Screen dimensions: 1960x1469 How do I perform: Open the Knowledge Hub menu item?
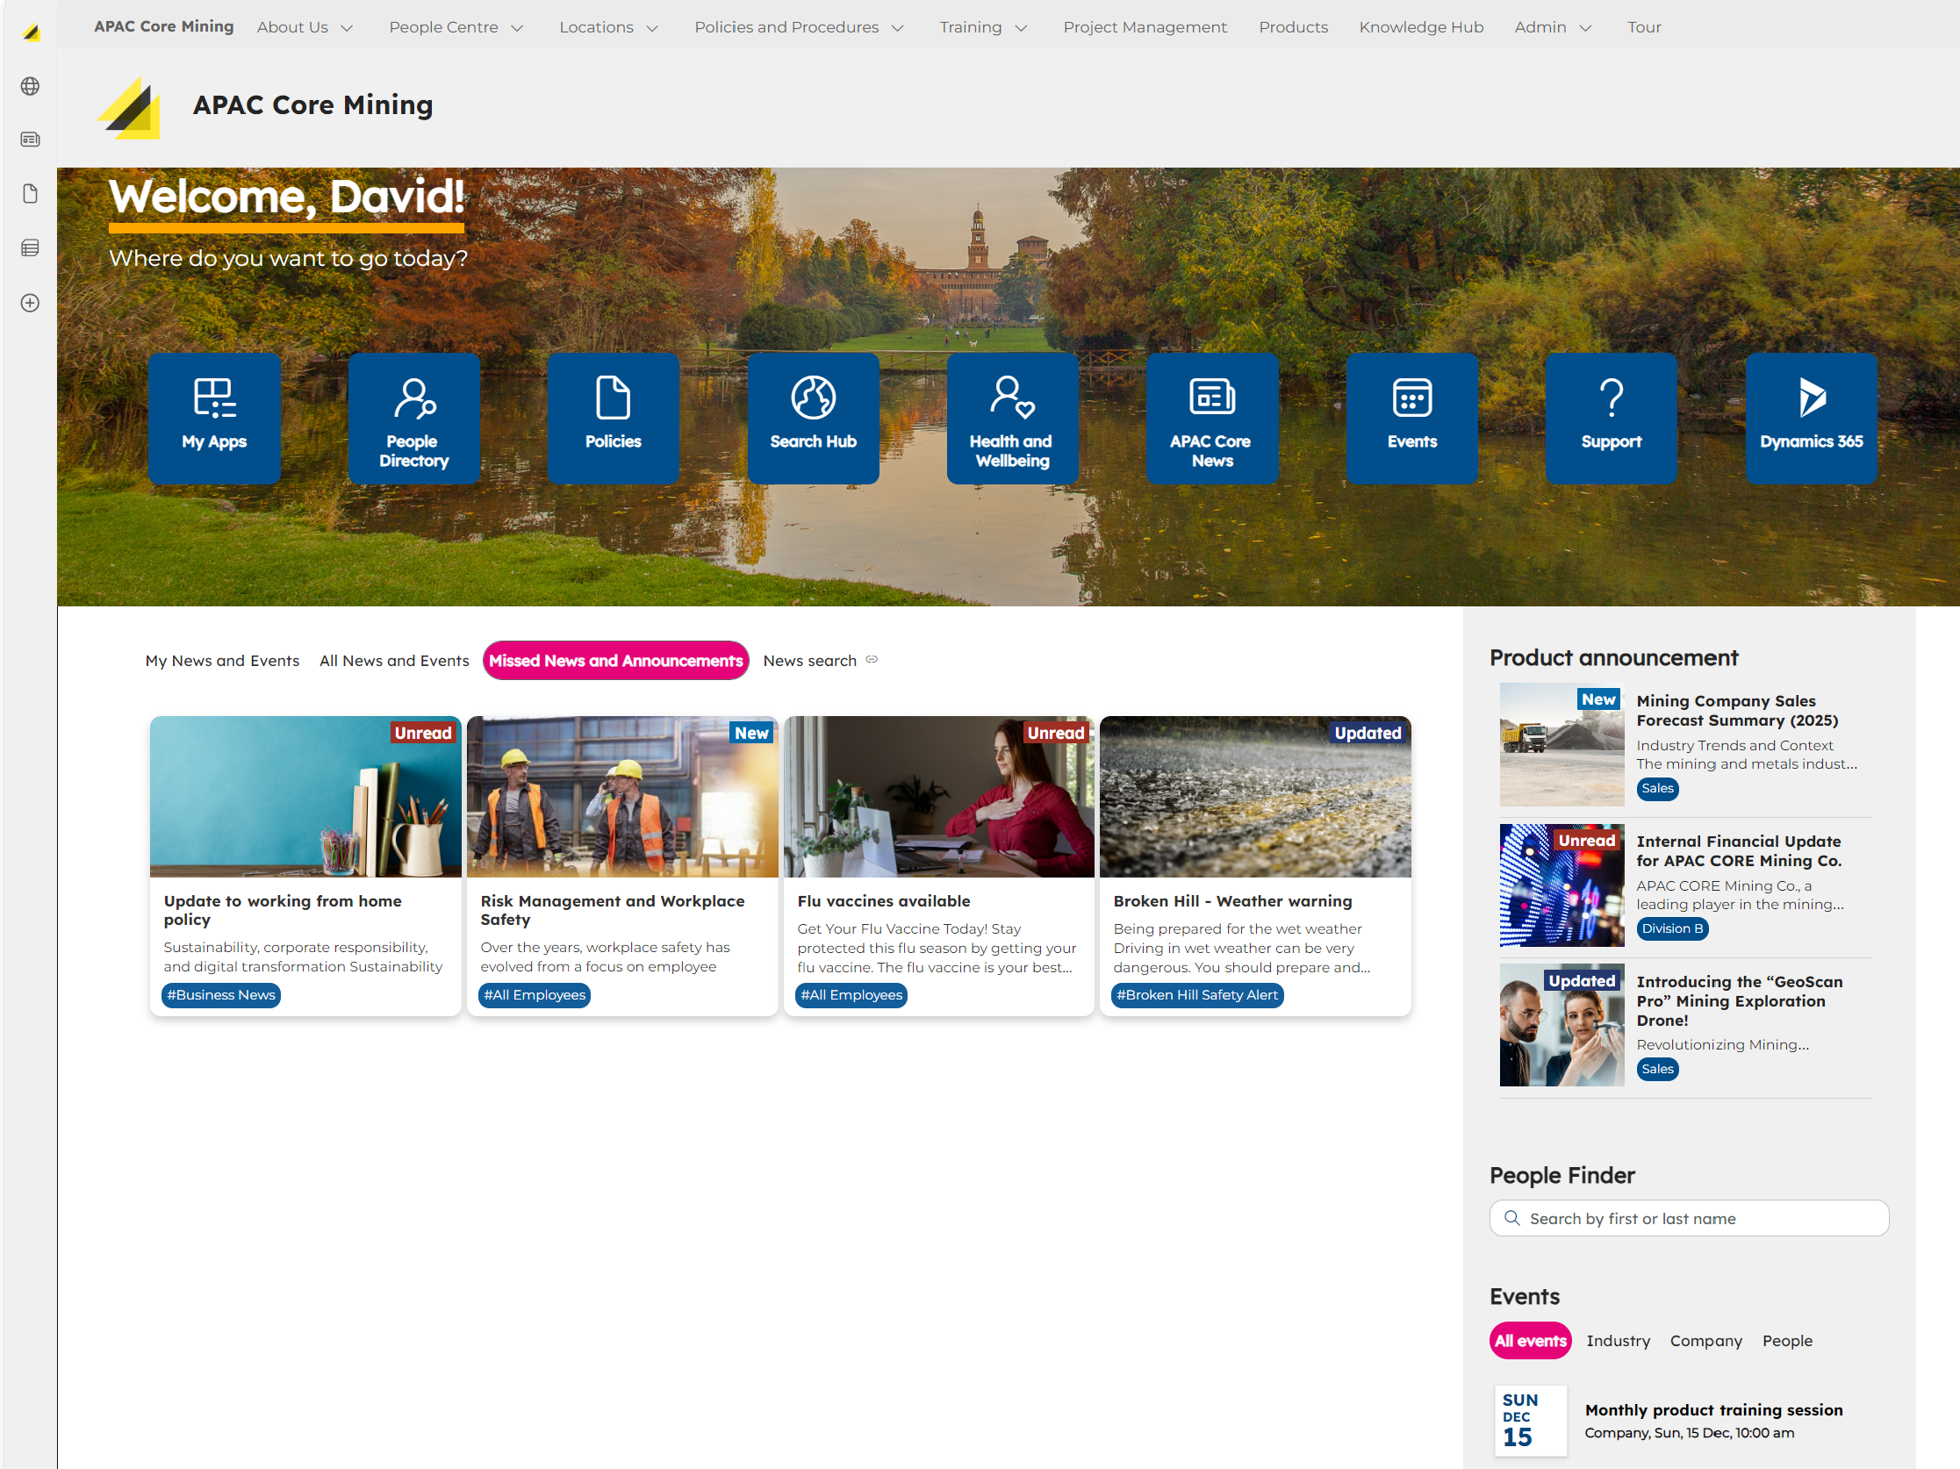pos(1420,27)
